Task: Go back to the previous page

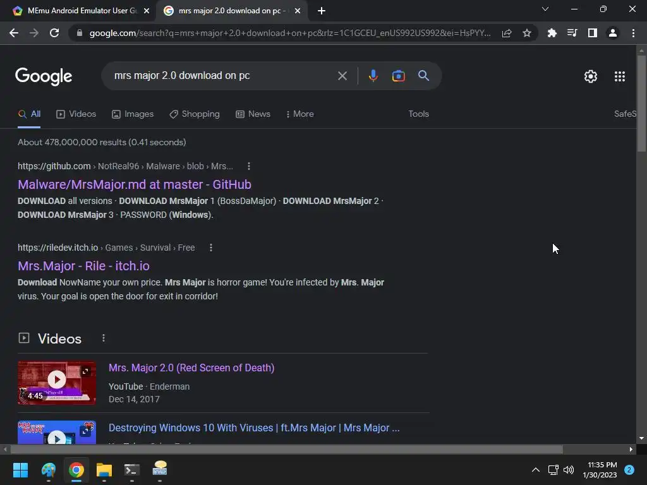Action: coord(14,33)
